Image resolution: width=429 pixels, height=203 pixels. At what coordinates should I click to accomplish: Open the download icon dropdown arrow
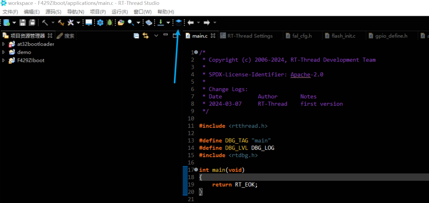pyautogui.click(x=168, y=23)
